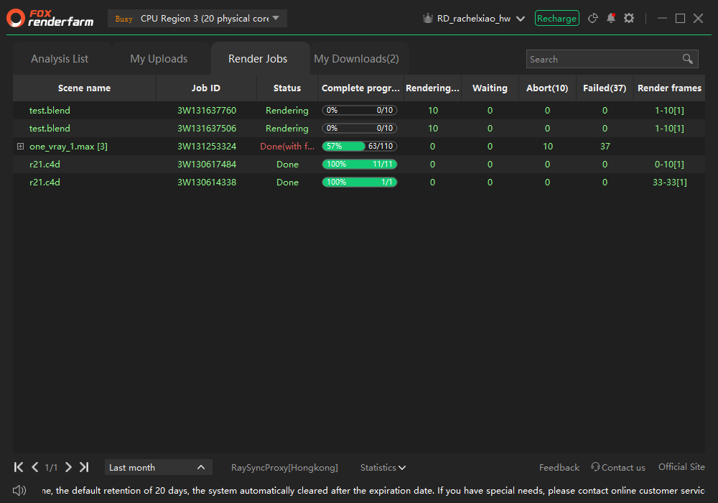Open the Official Site link
The height and width of the screenshot is (503, 718).
click(x=681, y=467)
